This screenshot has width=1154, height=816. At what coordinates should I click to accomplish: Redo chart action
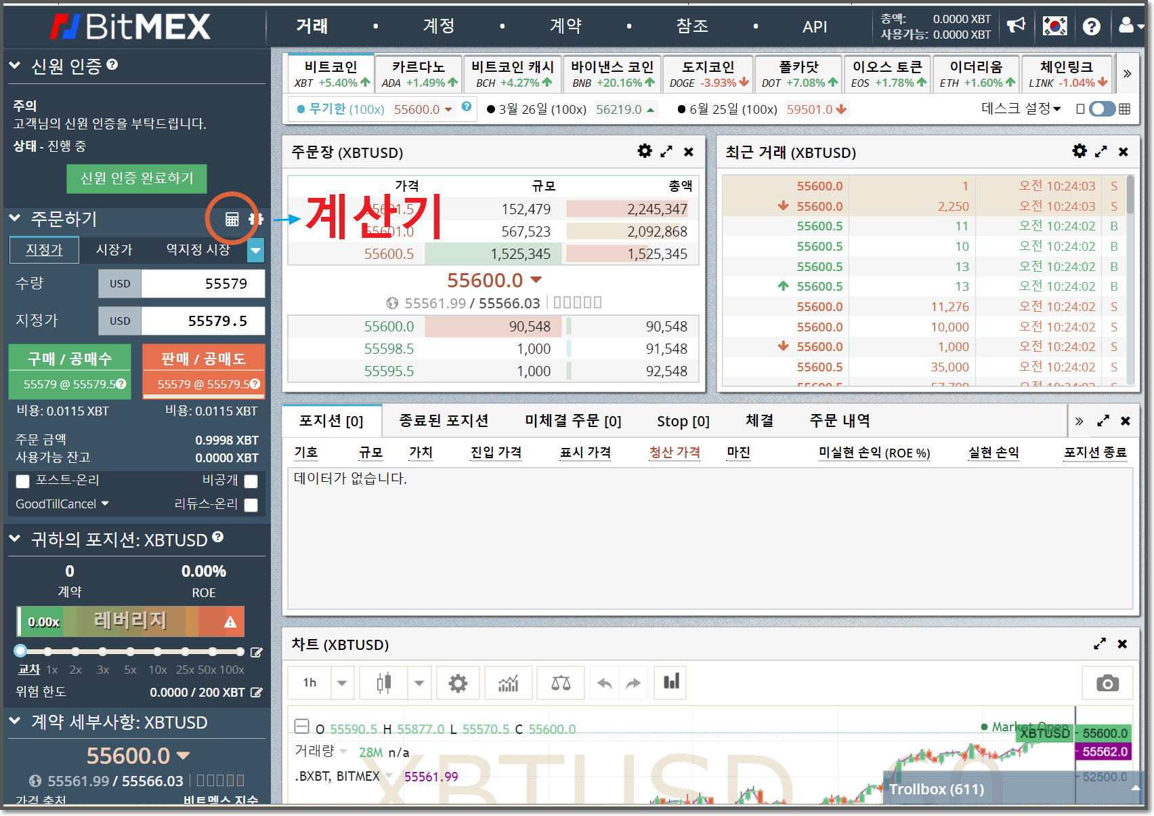633,683
